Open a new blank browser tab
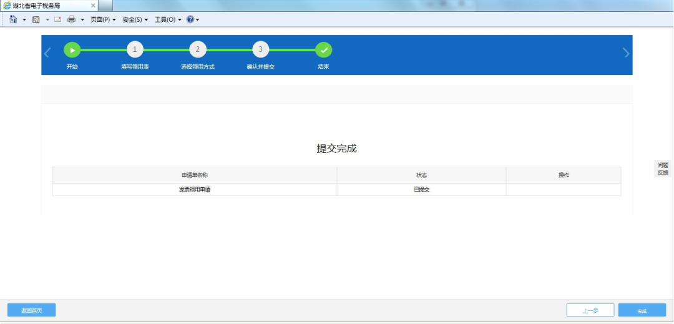674x324 pixels. (x=105, y=6)
